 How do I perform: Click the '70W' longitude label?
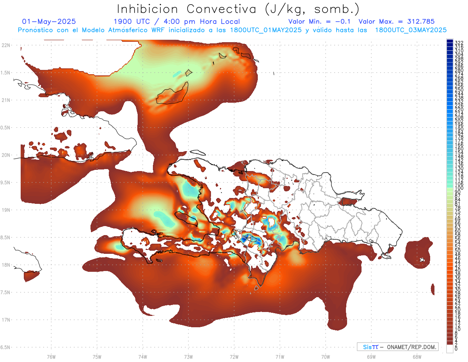[326, 357]
